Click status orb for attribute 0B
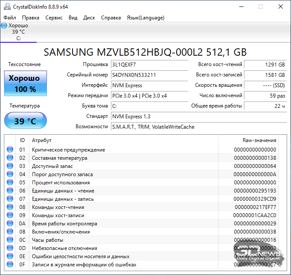Screen dimensions: 291x275 click(x=10, y=231)
